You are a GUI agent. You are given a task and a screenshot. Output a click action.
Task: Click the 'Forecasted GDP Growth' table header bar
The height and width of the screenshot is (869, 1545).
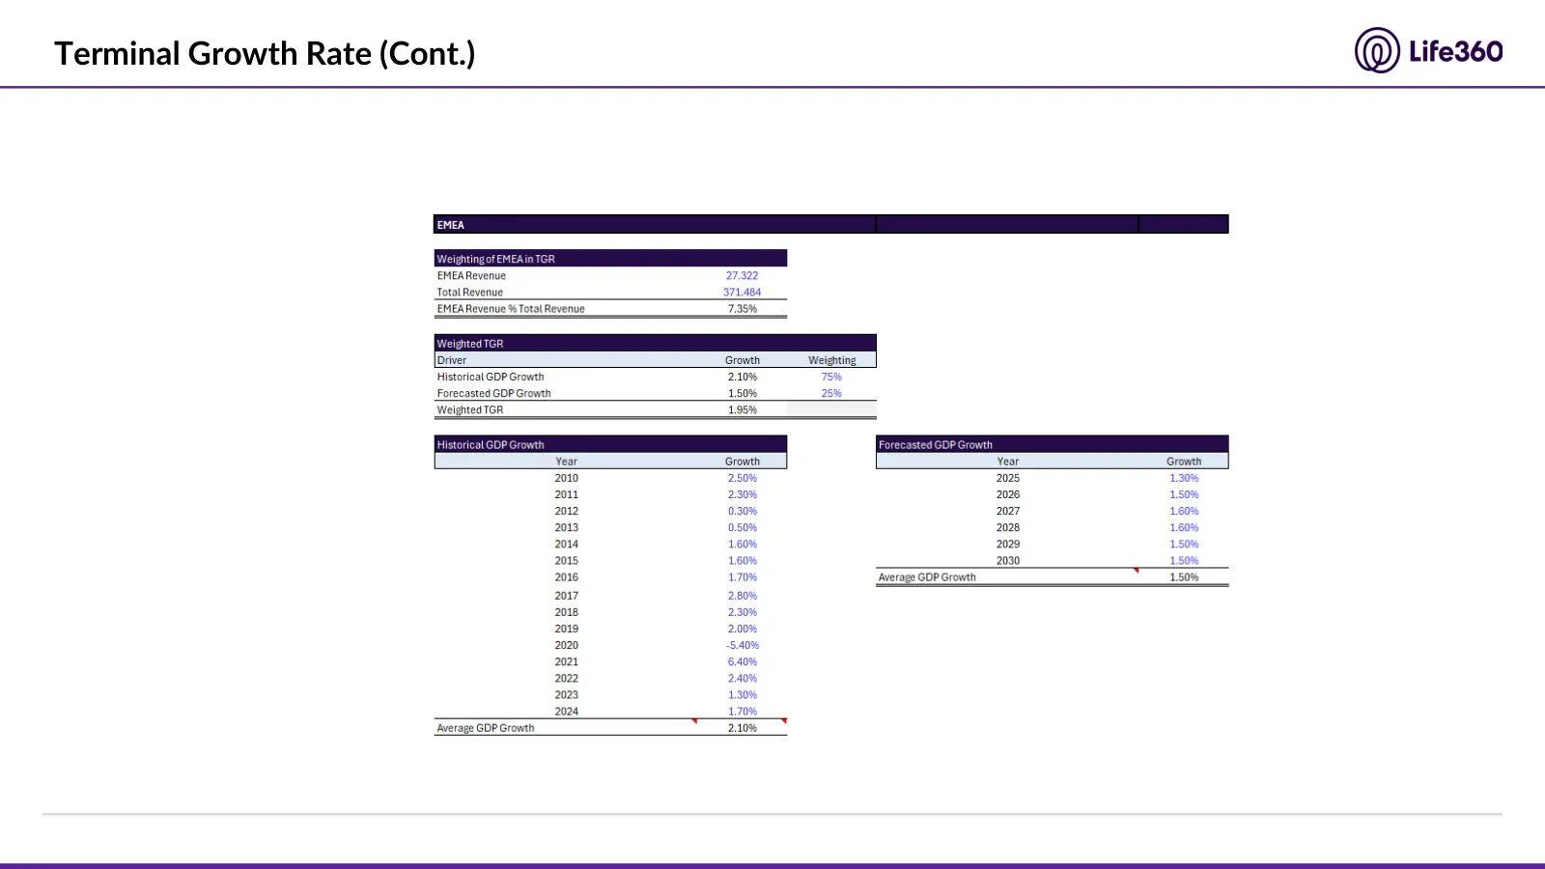coord(1053,444)
